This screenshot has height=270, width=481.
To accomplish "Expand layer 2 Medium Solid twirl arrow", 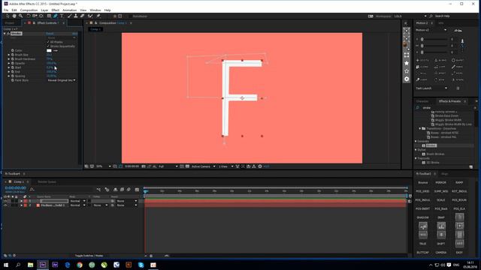I will pos(21,205).
